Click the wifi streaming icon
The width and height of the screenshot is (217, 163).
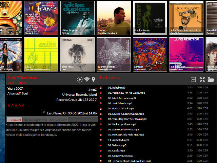coord(87,79)
